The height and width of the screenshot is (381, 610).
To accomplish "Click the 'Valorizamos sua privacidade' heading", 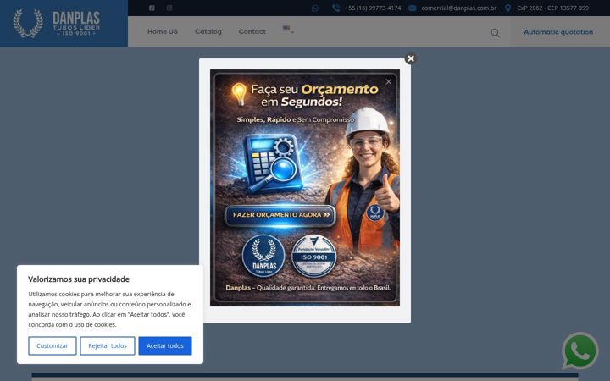I will point(79,279).
